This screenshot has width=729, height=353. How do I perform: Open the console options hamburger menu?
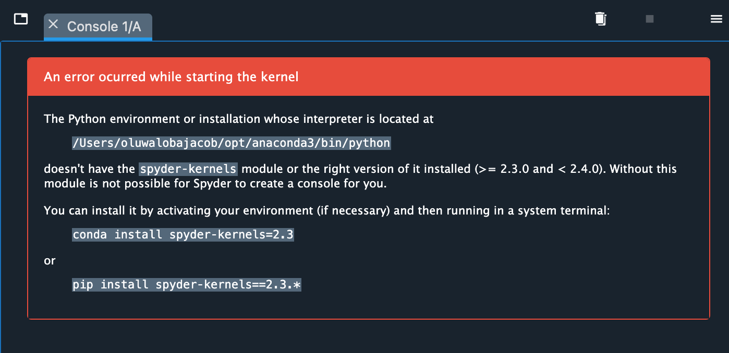point(716,19)
